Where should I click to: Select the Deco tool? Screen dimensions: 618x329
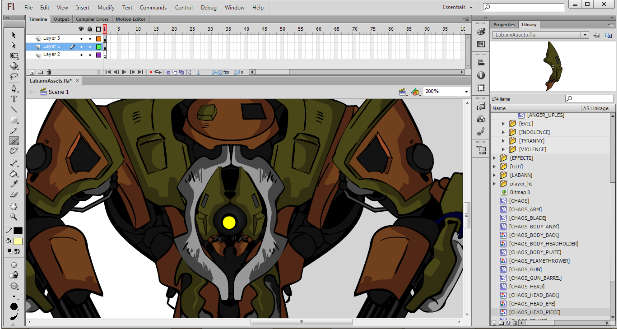[x=14, y=151]
